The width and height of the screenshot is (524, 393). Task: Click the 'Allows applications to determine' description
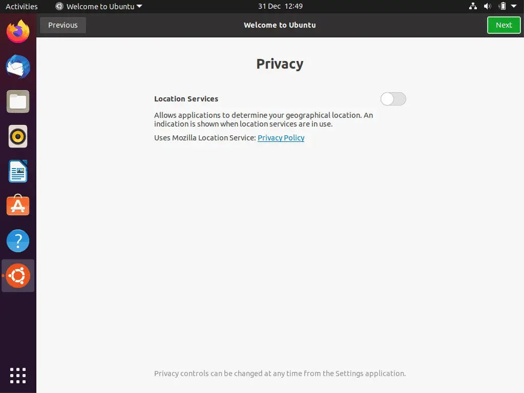pyautogui.click(x=264, y=119)
